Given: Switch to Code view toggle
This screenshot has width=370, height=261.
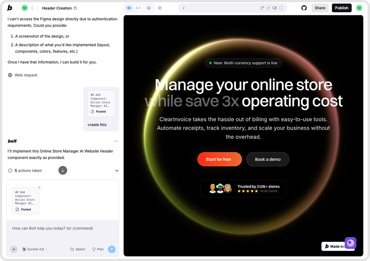Looking at the screenshot, I should coord(138,8).
